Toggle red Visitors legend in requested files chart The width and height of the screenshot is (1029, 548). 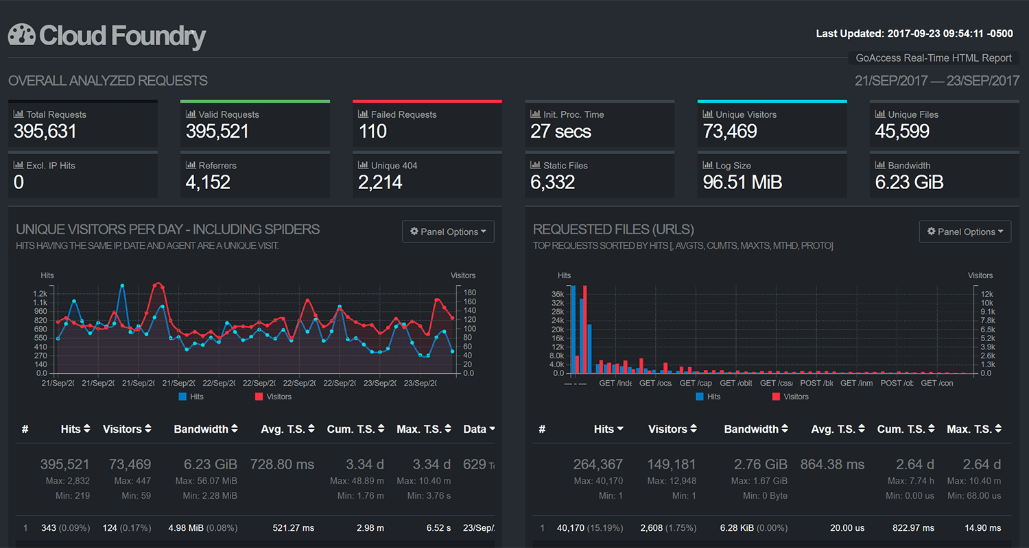(790, 397)
